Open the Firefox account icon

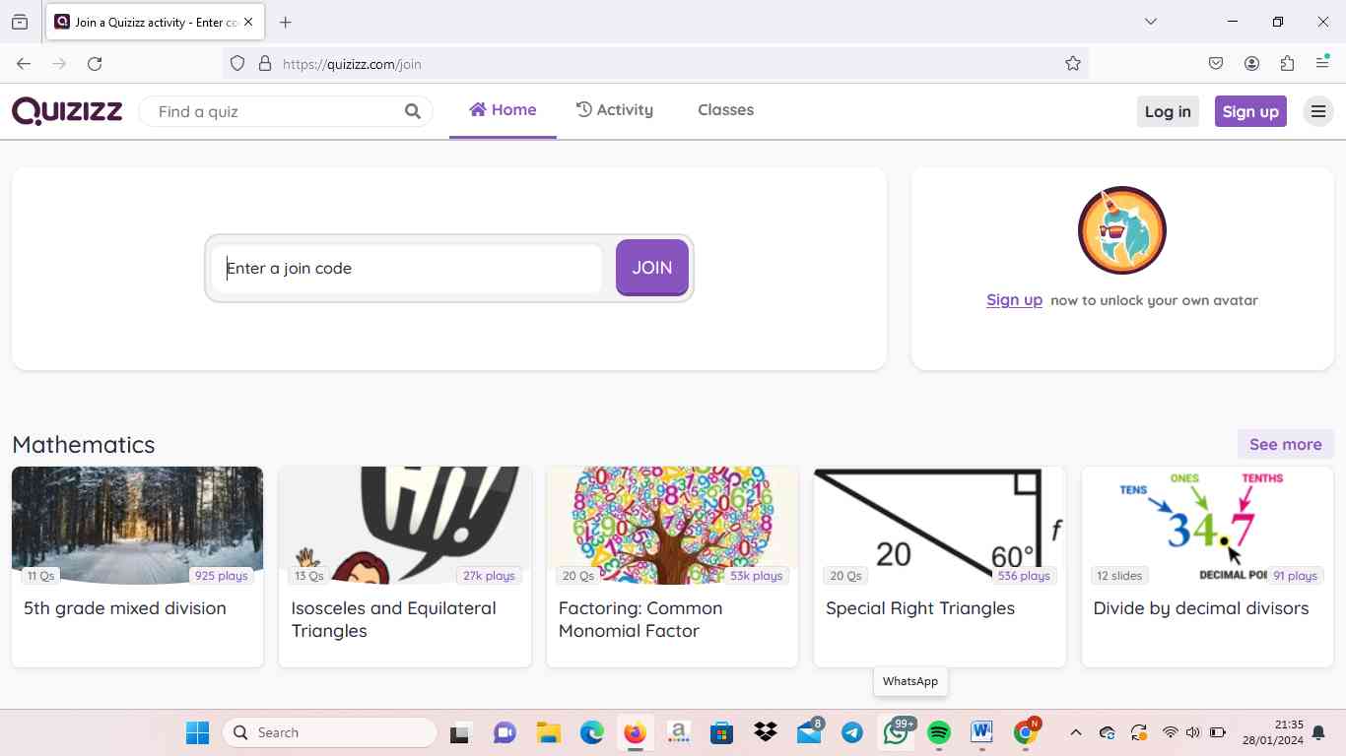tap(1251, 63)
